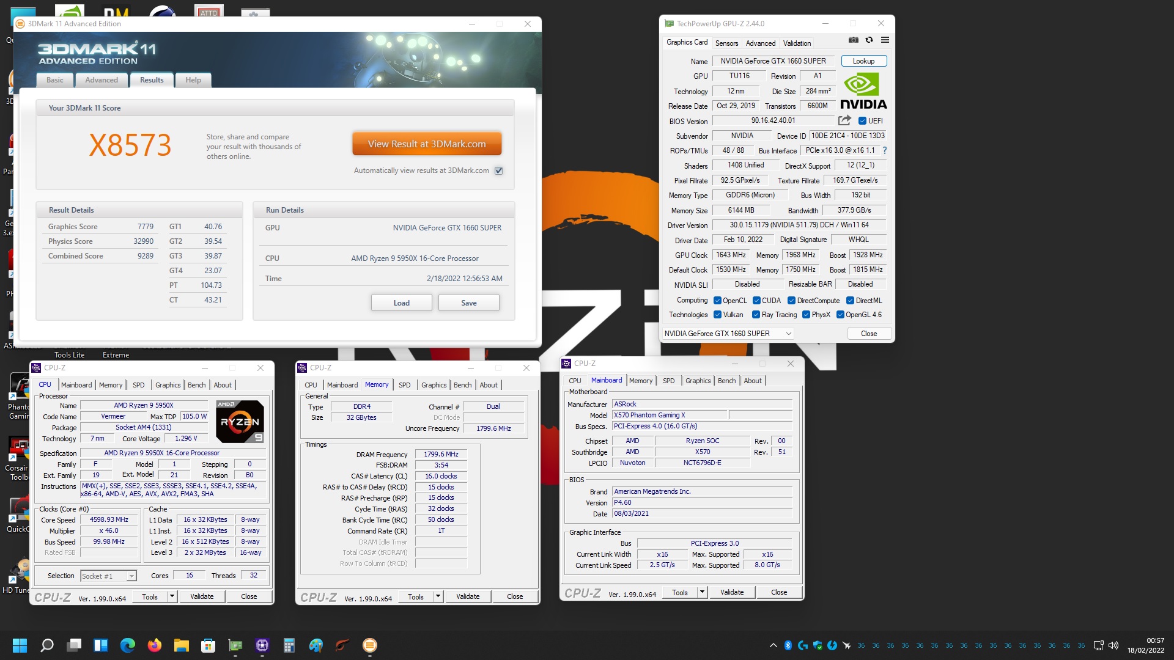This screenshot has height=660, width=1174.
Task: Open the GPU selector dropdown in GPU-Z
Action: tap(728, 334)
